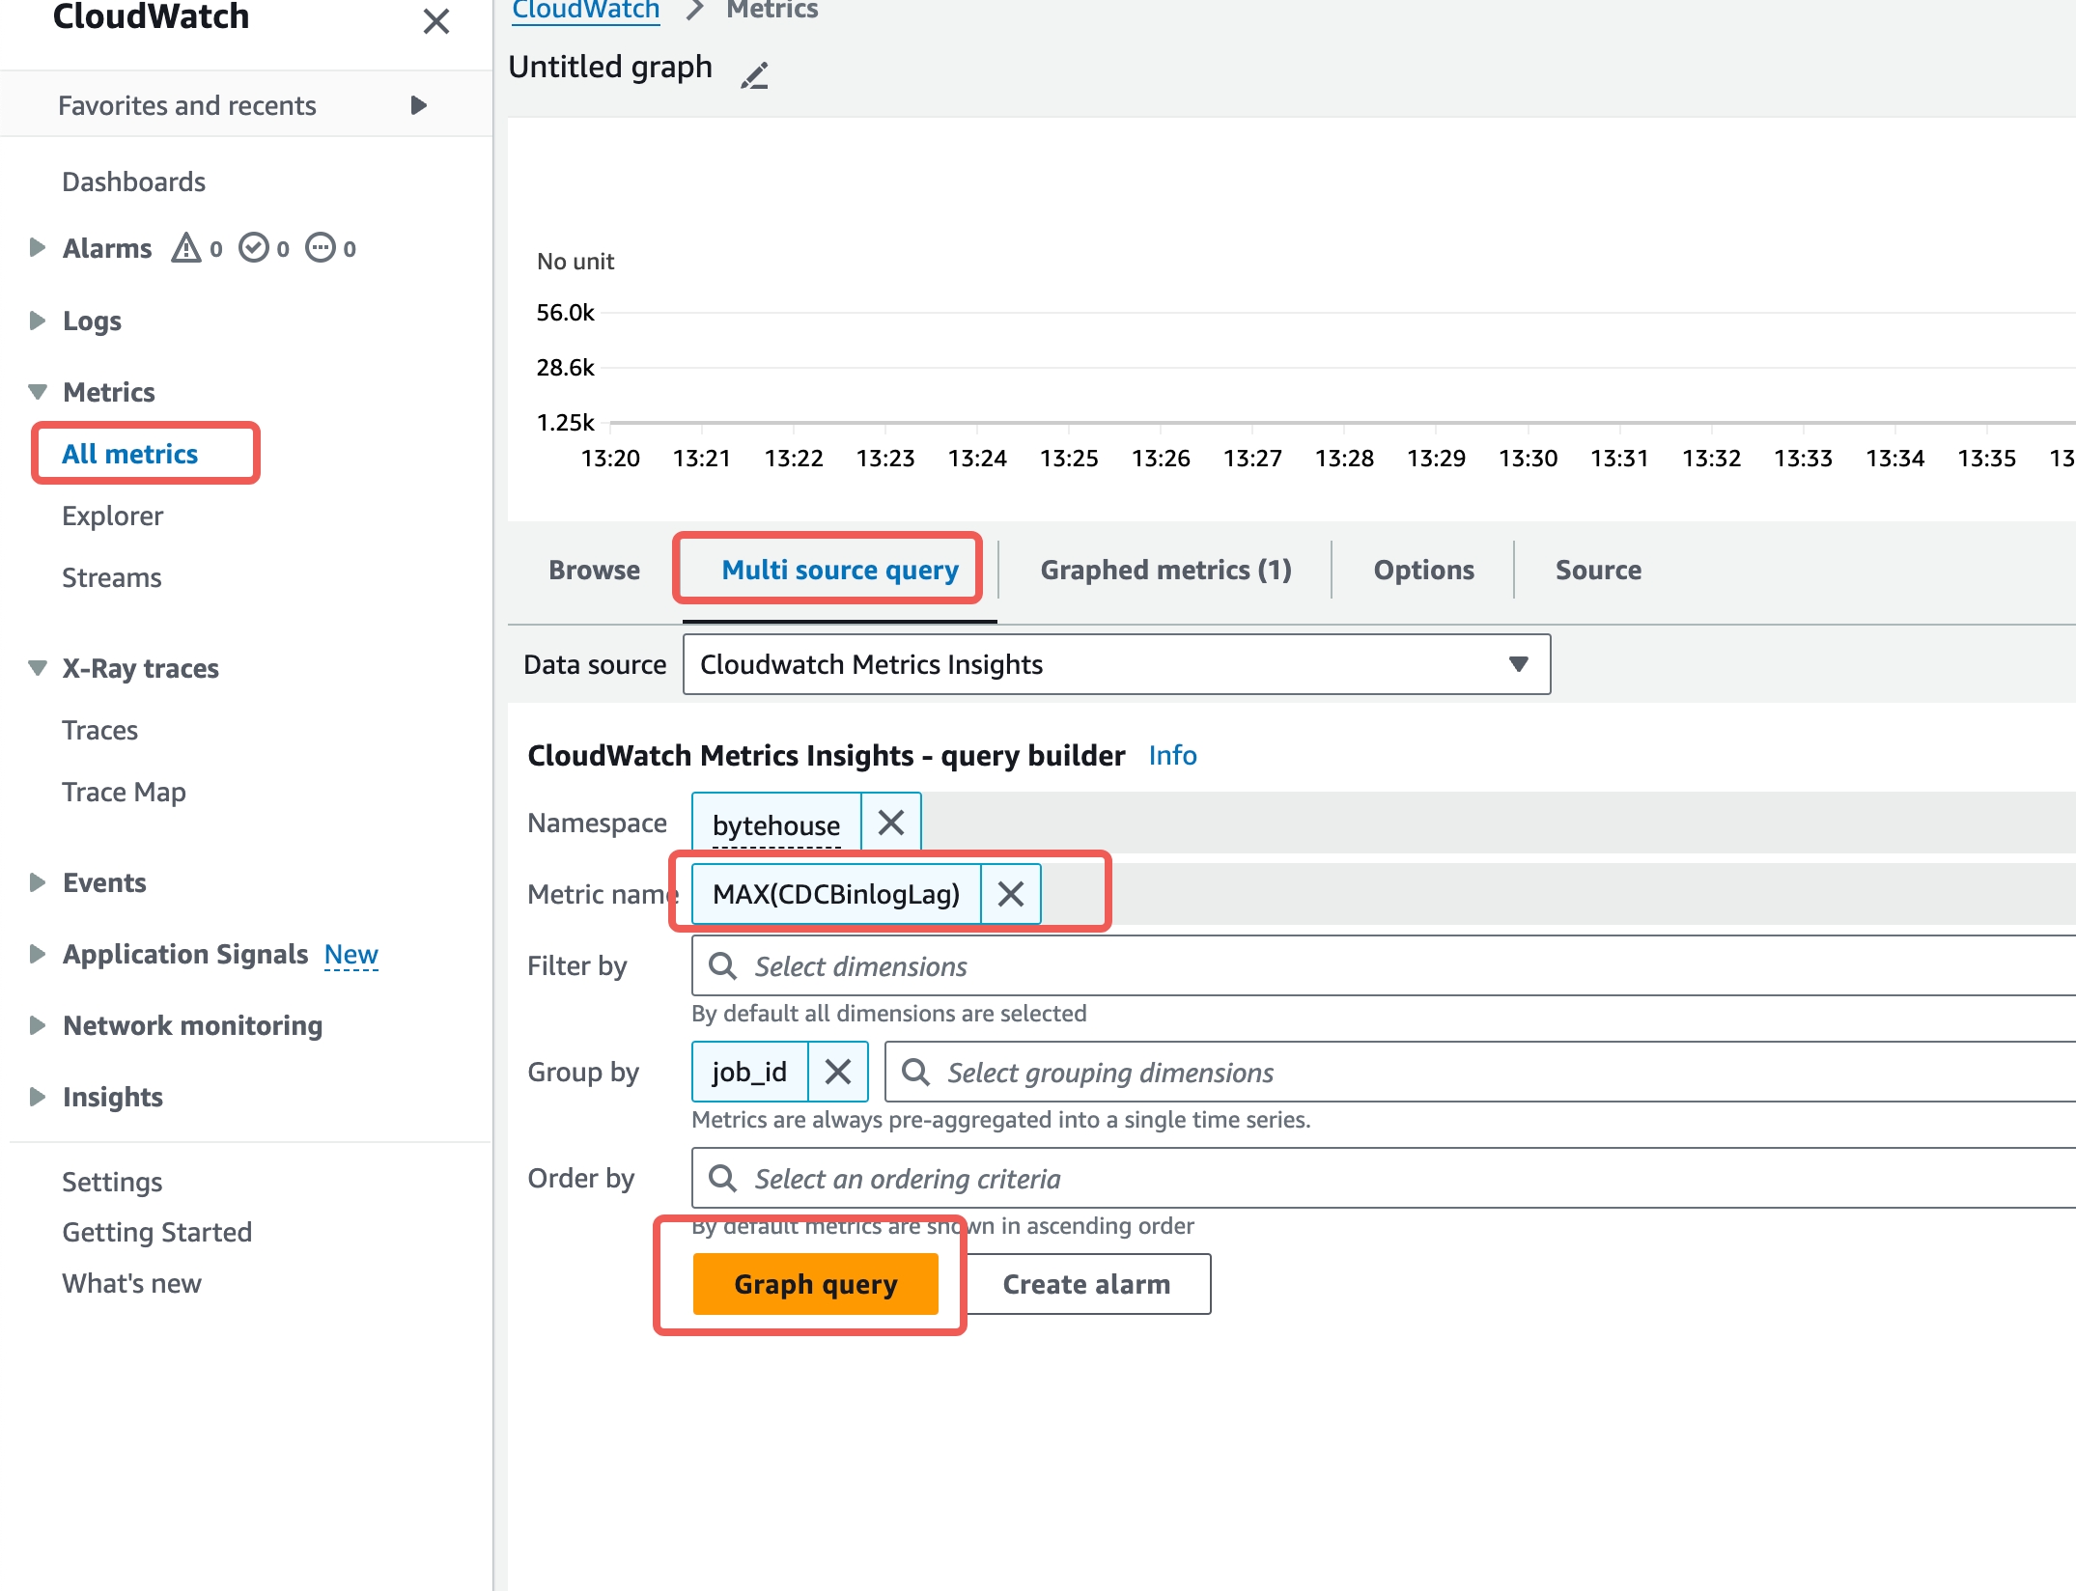Viewport: 2076px width, 1591px height.
Task: Remove the bytehouse namespace tag
Action: tap(891, 823)
